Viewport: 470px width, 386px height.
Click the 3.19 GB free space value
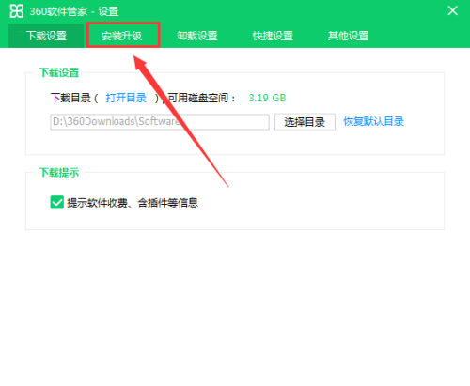point(267,98)
